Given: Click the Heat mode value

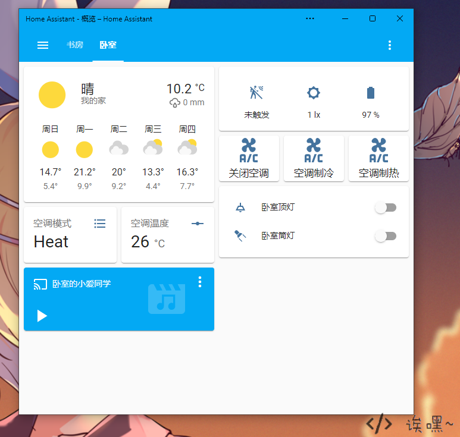Looking at the screenshot, I should coord(51,242).
